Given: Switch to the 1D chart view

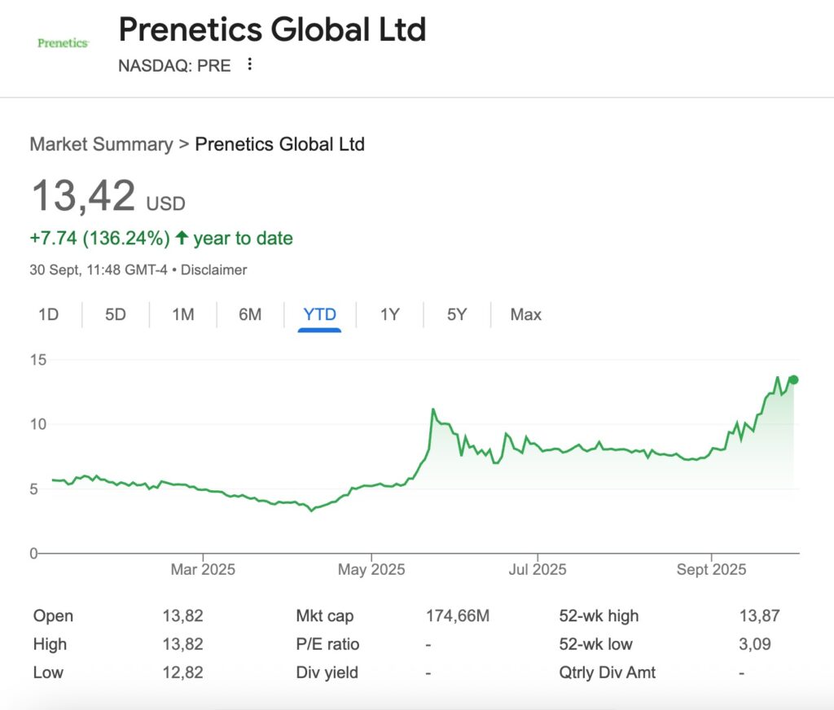Looking at the screenshot, I should click(47, 313).
